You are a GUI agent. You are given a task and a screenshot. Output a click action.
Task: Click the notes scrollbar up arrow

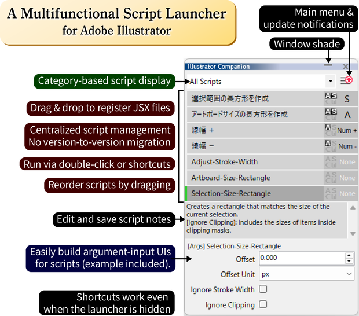(x=353, y=208)
